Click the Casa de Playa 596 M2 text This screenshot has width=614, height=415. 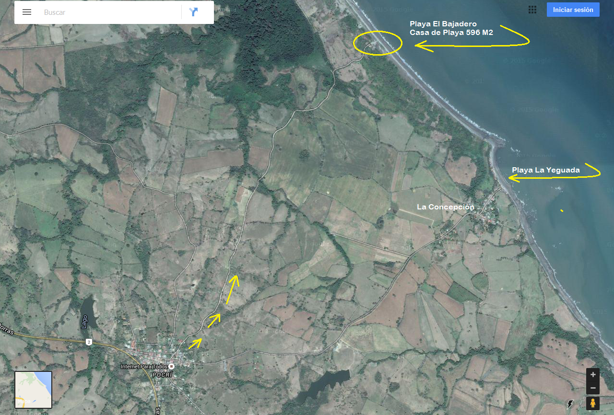point(451,33)
